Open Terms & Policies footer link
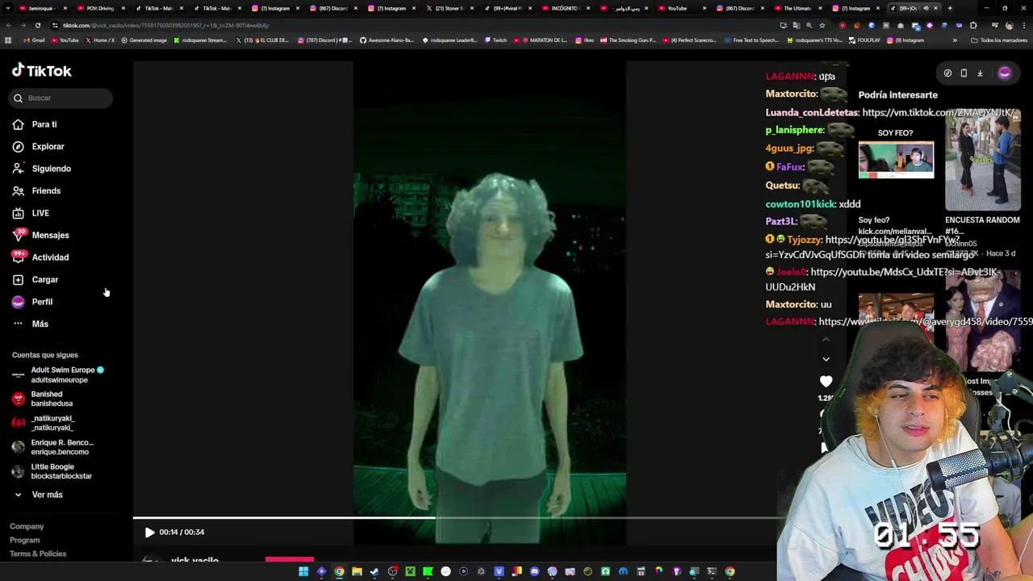The height and width of the screenshot is (581, 1033). [38, 554]
